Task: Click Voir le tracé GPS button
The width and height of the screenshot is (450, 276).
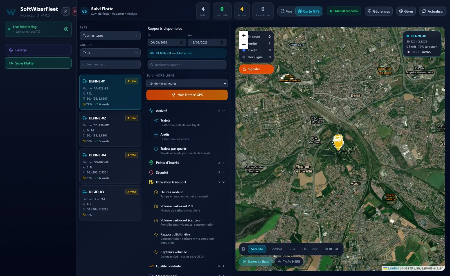Action: point(187,95)
